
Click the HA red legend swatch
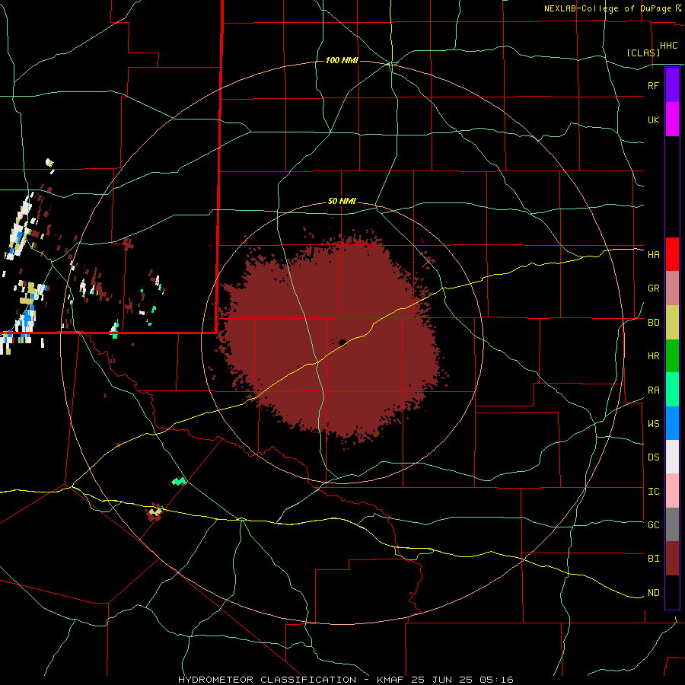pos(672,254)
